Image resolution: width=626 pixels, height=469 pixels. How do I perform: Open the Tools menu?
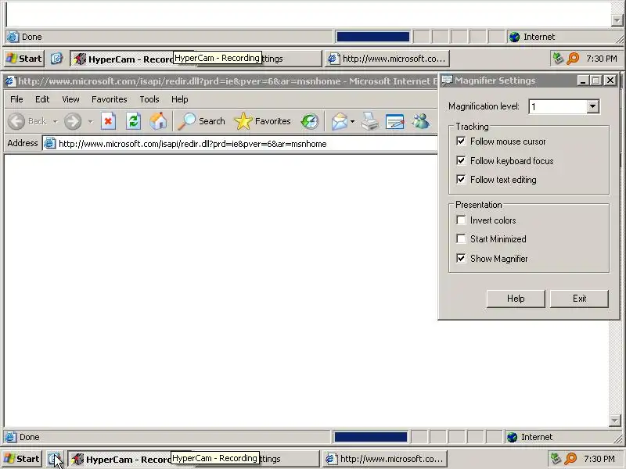[149, 99]
